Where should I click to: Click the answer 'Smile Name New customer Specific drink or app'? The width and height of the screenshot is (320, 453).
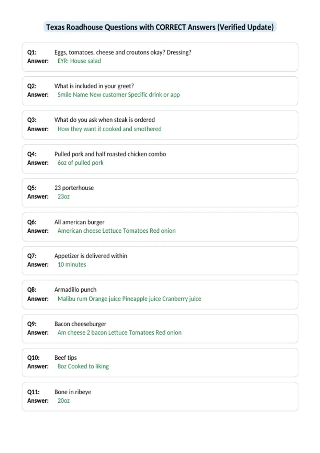[119, 95]
